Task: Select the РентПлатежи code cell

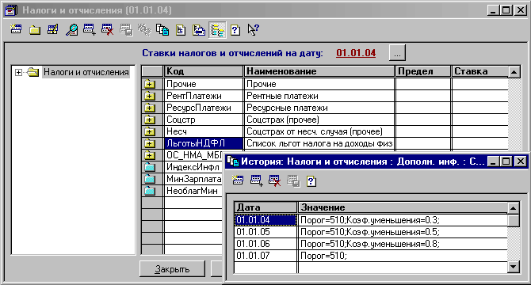Action: [x=204, y=96]
